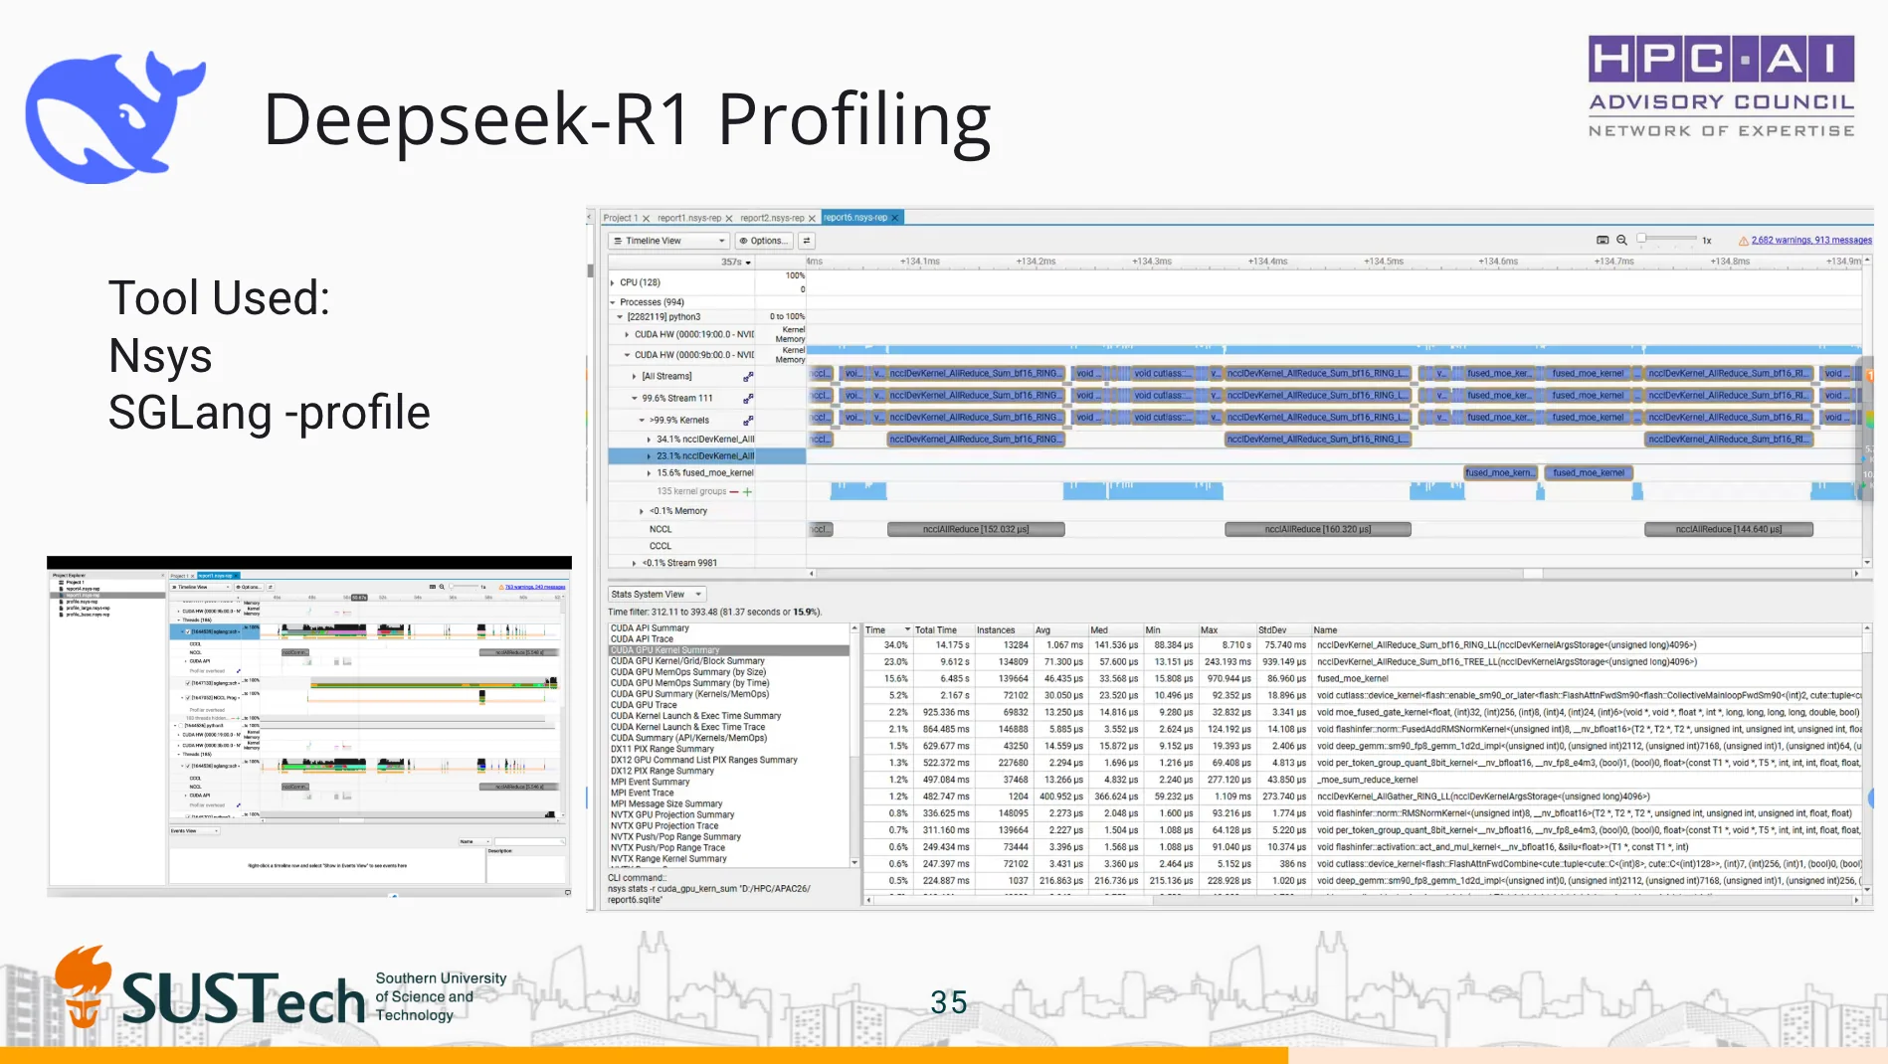Open the 2,682 warnings, 913 messages link
This screenshot has height=1064, width=1888.
(1810, 241)
